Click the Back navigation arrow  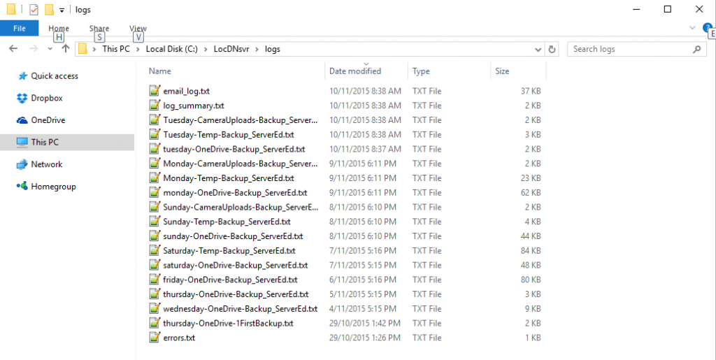13,49
